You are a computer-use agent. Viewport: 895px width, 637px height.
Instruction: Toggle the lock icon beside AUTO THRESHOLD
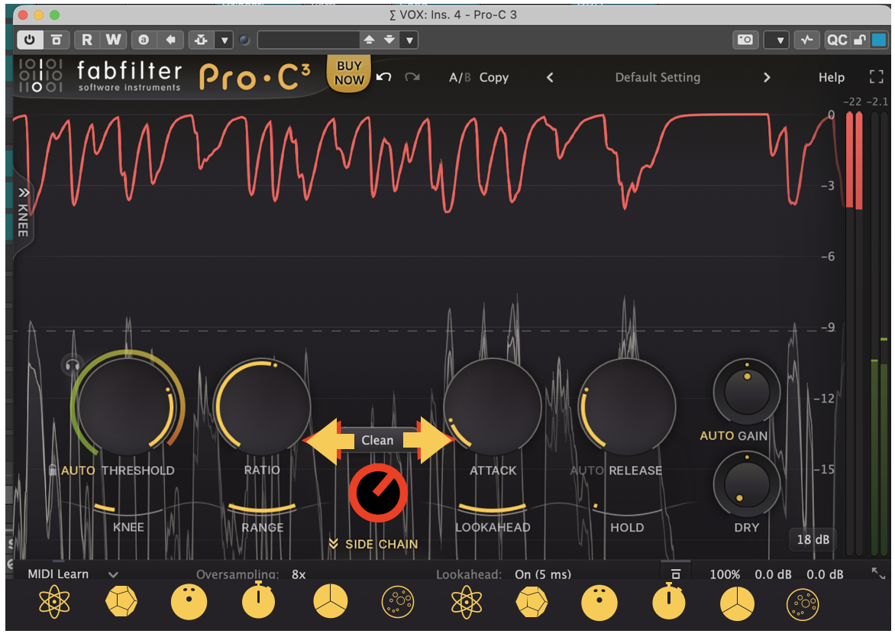pyautogui.click(x=53, y=470)
